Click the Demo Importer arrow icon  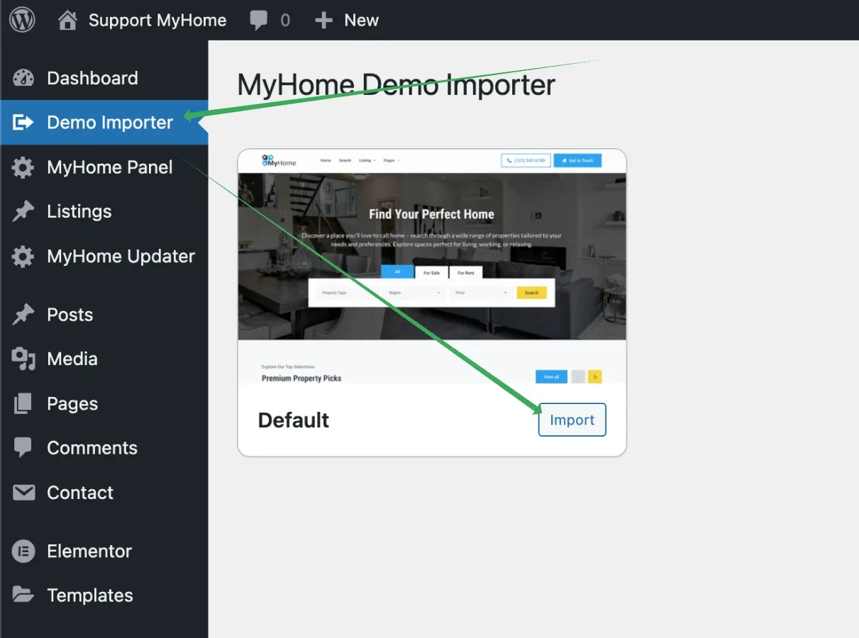[23, 123]
